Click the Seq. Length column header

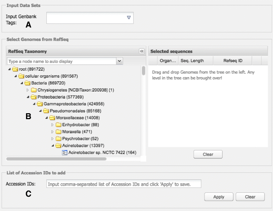[192, 61]
